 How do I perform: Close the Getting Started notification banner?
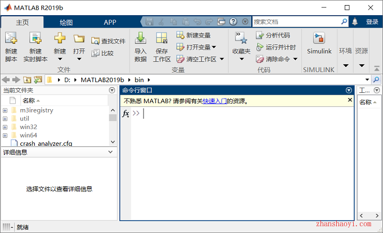(x=350, y=100)
